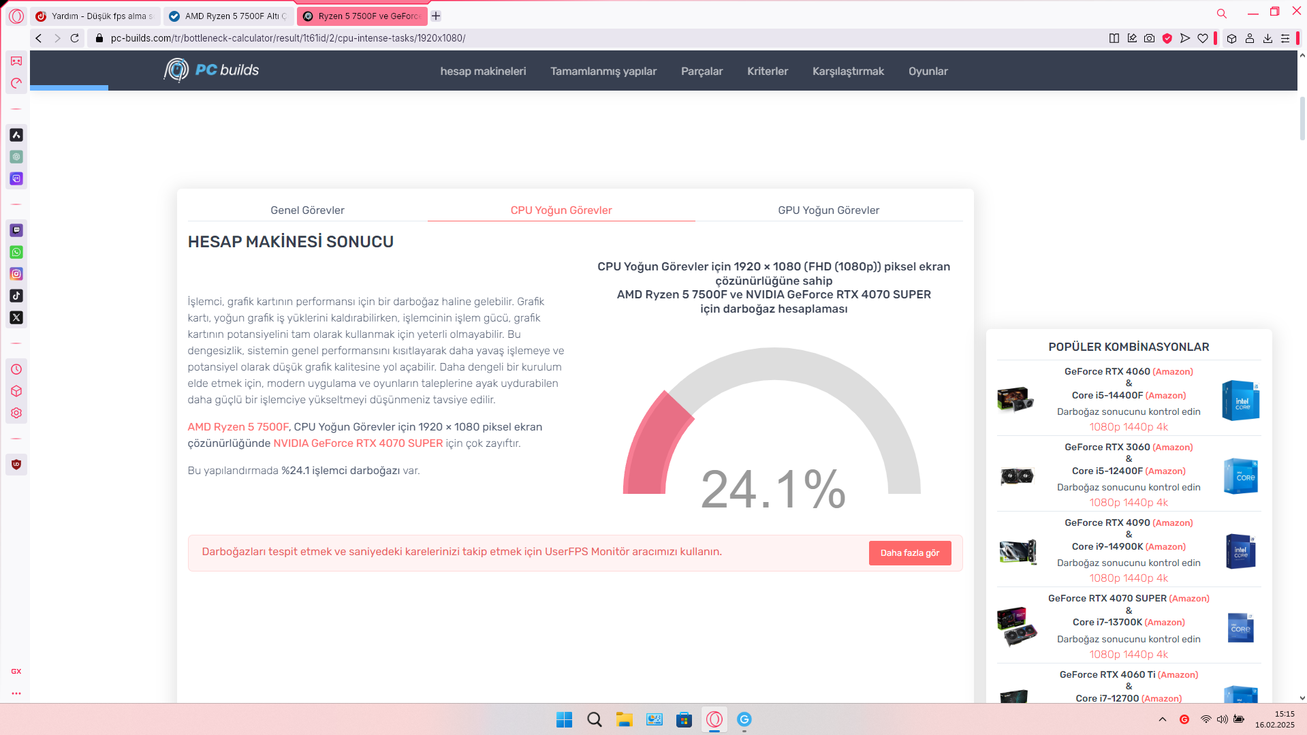
Task: Click the send arrow icon in address bar
Action: pos(1185,38)
